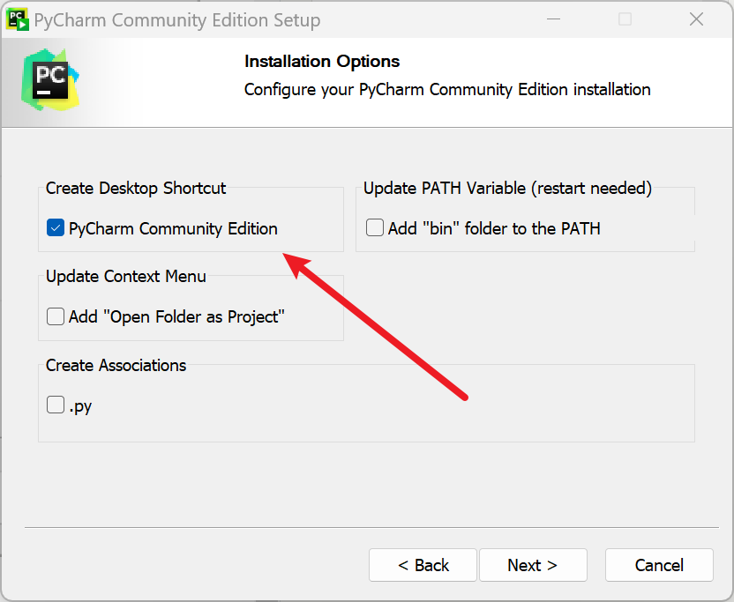Go back with the < Back button
The width and height of the screenshot is (734, 602).
423,565
